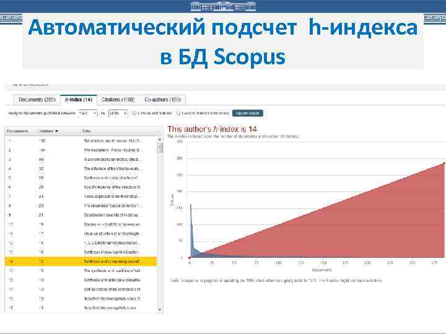Open the row 8 document title
Screen dimensions: 446x334
click(x=113, y=205)
